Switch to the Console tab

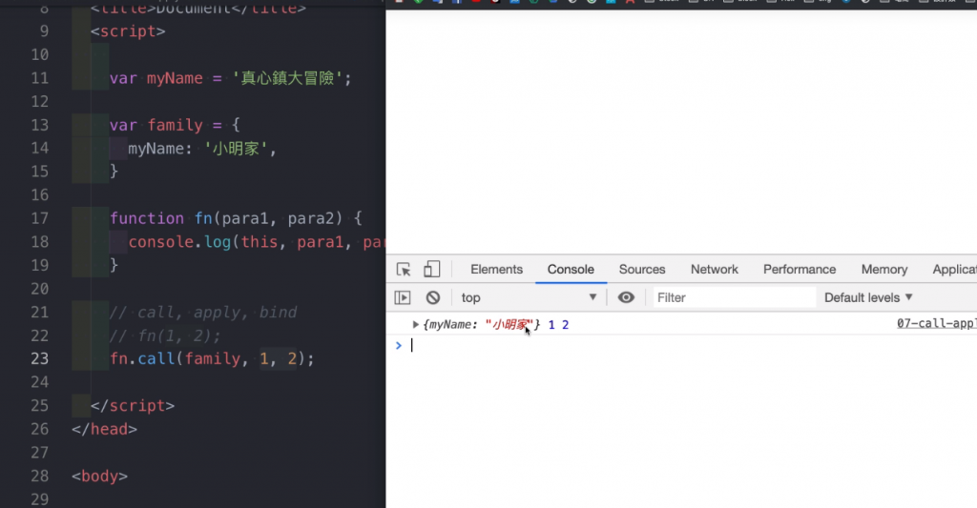[571, 269]
